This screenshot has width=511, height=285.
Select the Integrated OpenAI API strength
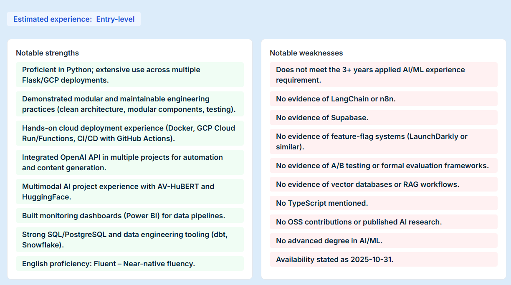click(129, 162)
